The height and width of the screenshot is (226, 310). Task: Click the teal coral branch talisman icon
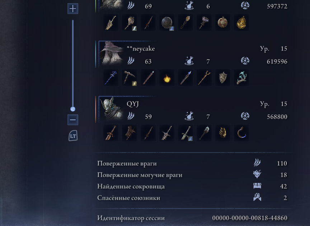(x=241, y=78)
